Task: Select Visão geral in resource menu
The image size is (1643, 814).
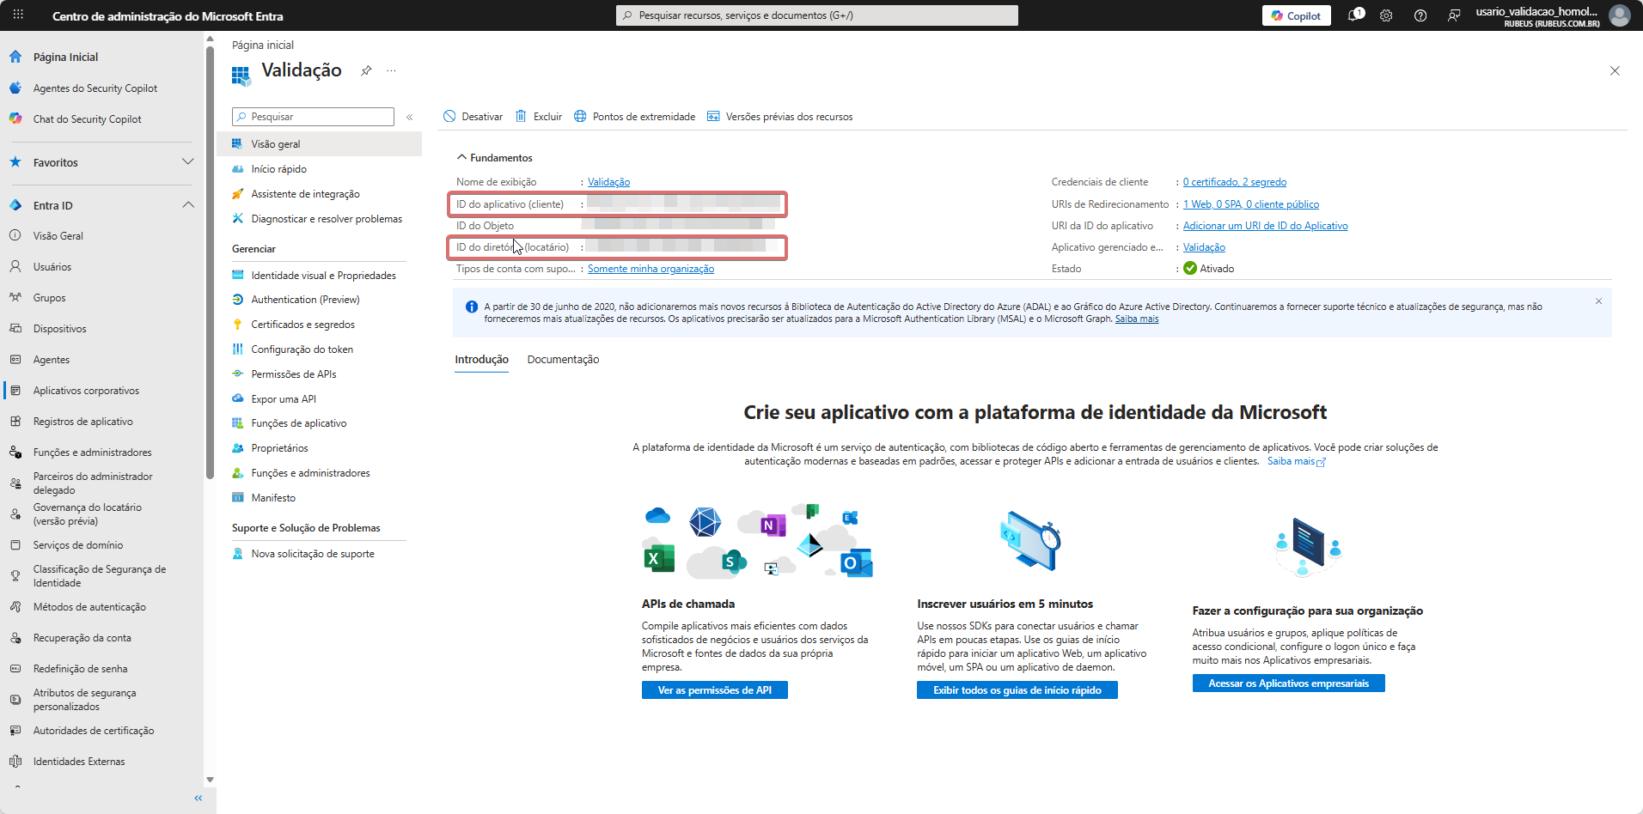Action: coord(319,143)
